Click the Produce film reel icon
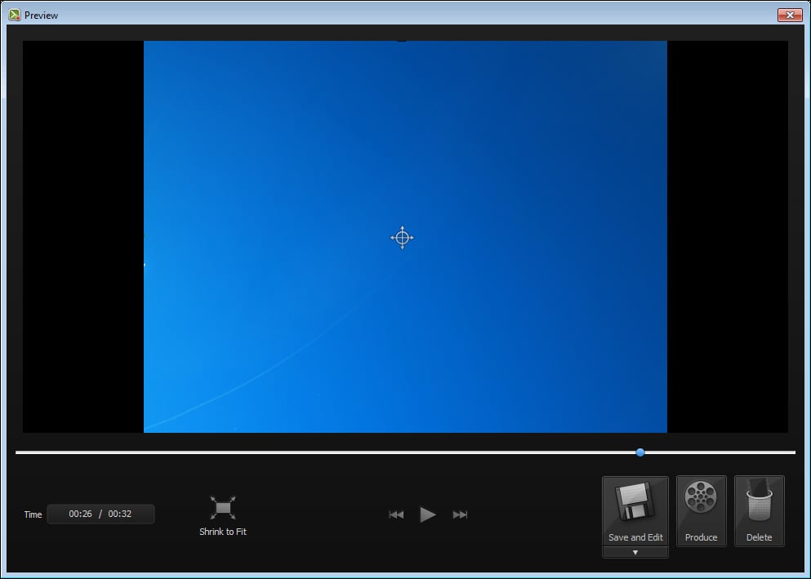Screen dimensions: 811x579 [x=701, y=497]
